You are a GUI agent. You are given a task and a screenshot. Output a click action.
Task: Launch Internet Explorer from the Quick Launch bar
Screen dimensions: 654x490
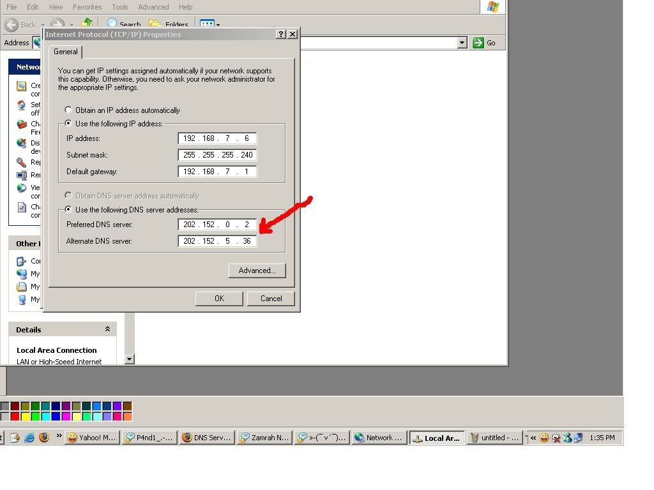29,438
